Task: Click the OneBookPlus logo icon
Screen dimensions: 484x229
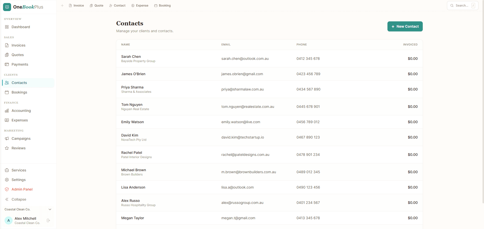Action: click(x=7, y=7)
